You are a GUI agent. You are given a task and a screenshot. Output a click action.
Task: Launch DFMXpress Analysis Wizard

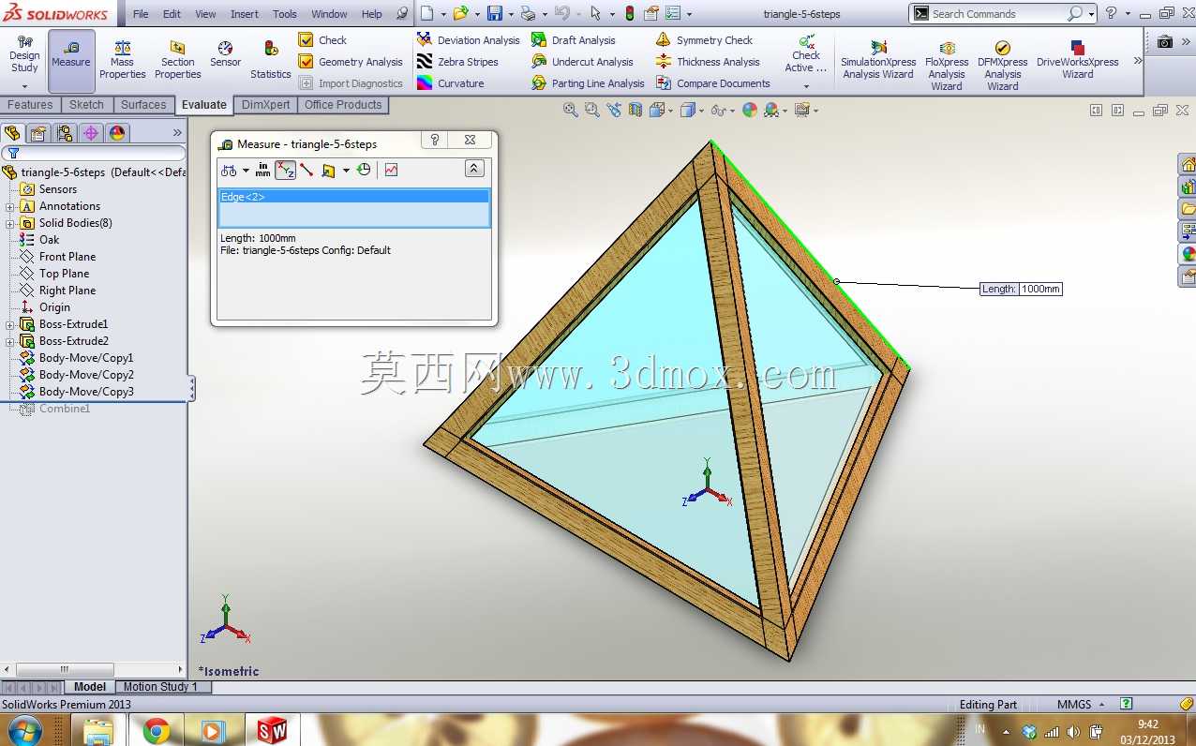[1002, 66]
